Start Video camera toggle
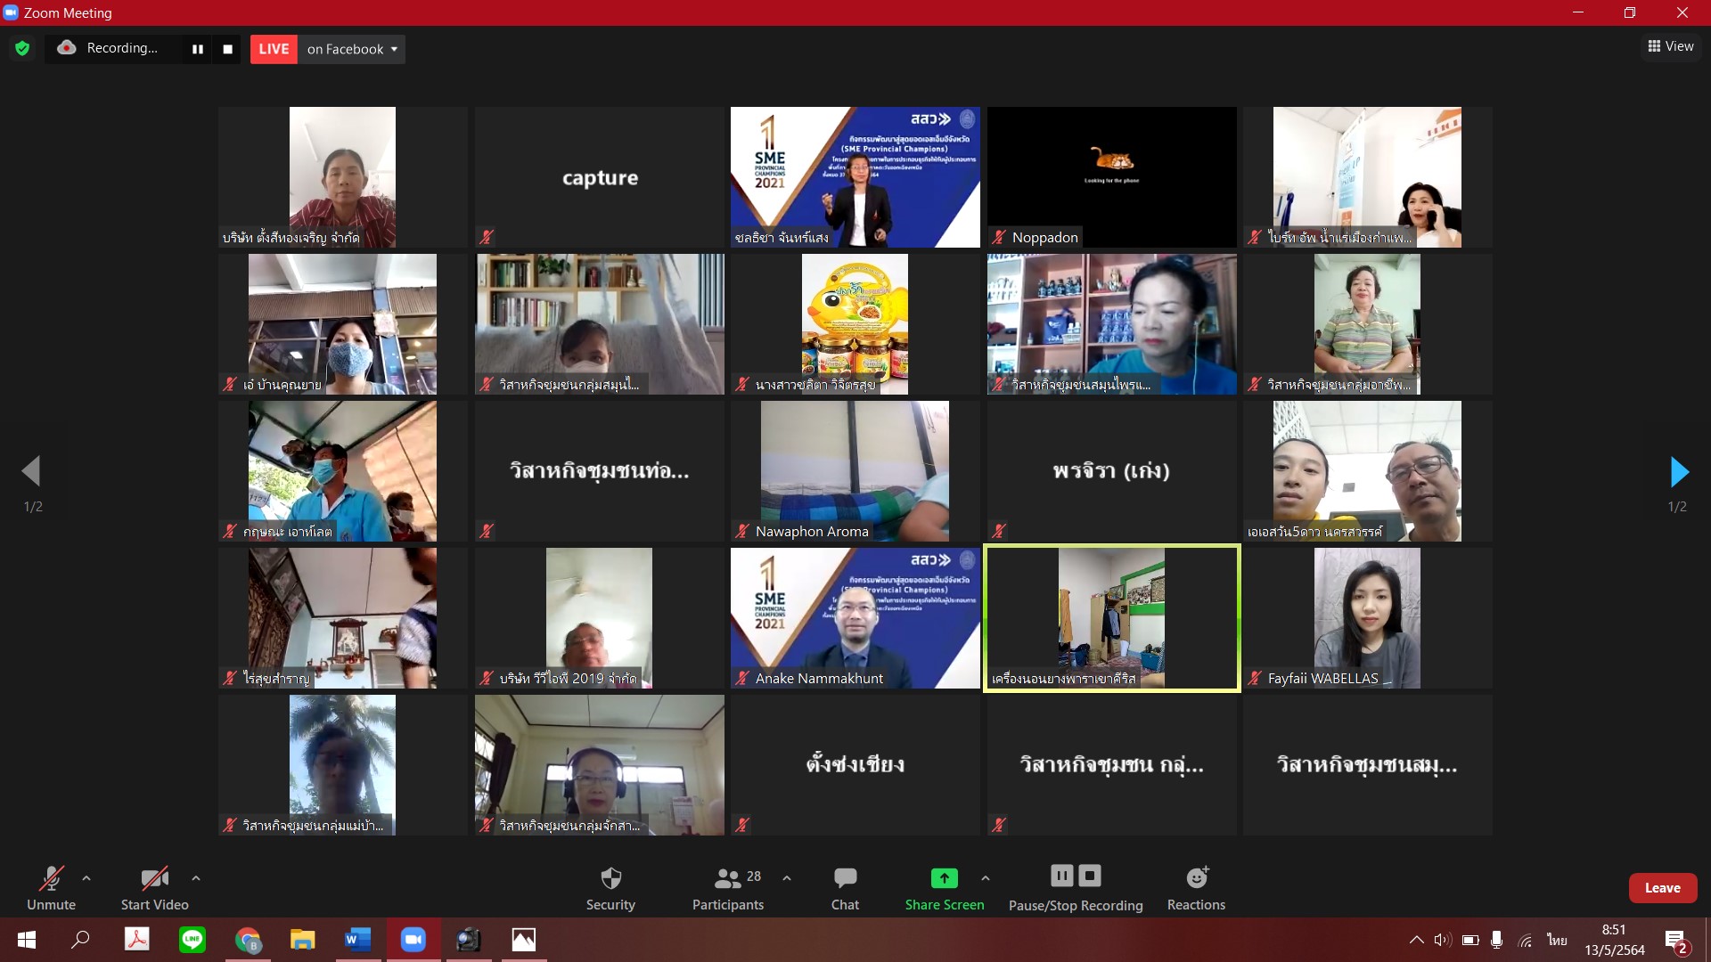This screenshot has height=962, width=1711. [x=154, y=888]
